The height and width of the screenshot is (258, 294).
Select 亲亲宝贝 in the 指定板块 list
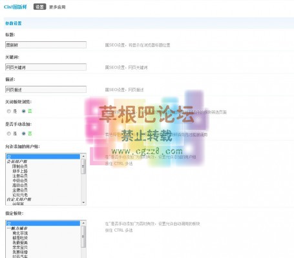pyautogui.click(x=20, y=247)
